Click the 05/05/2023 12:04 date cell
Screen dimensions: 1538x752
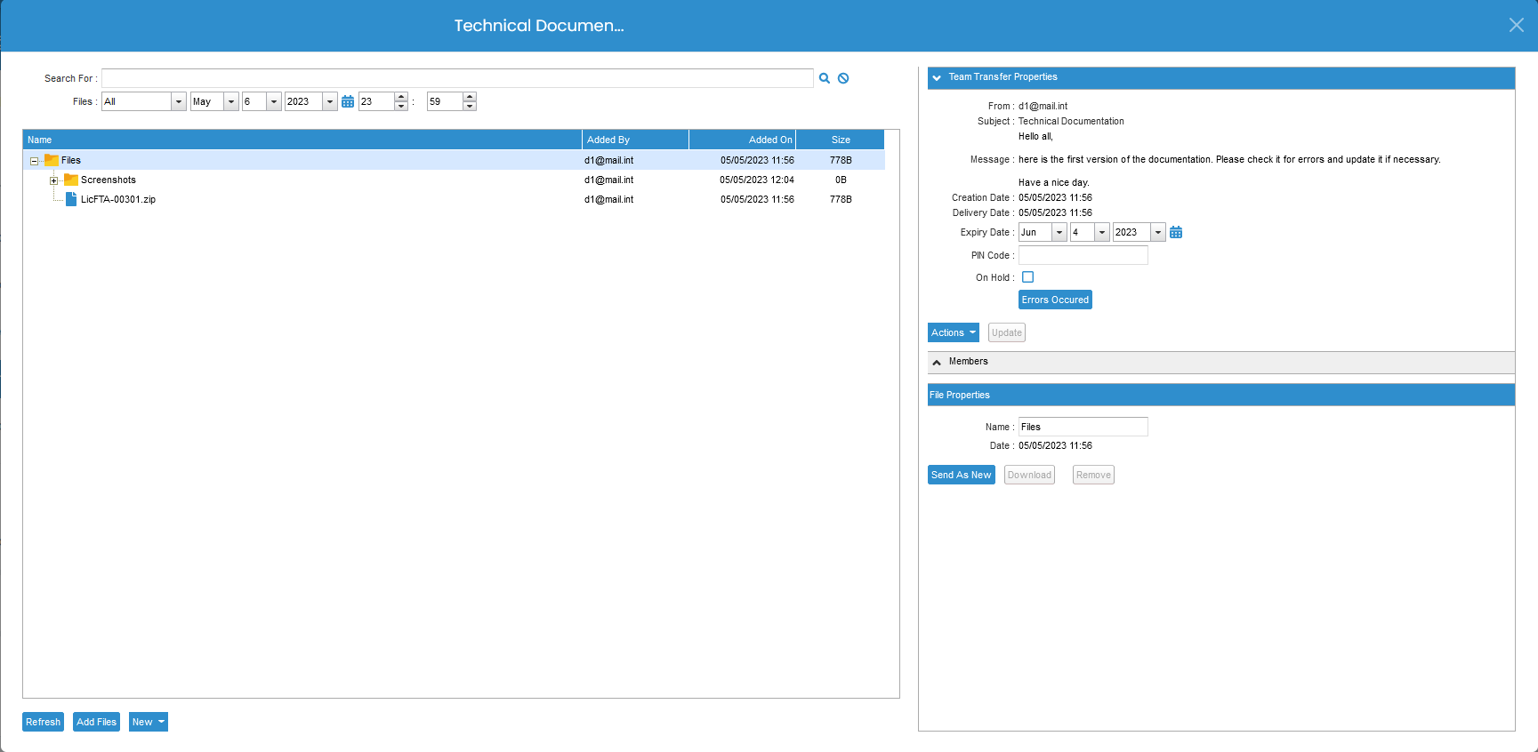(x=756, y=180)
